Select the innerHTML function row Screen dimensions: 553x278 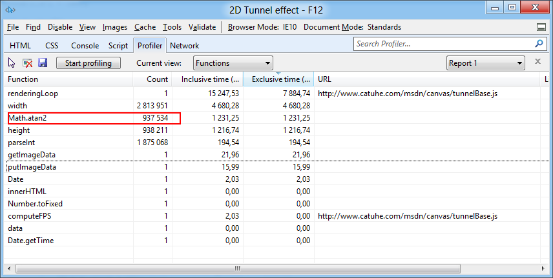[276, 192]
